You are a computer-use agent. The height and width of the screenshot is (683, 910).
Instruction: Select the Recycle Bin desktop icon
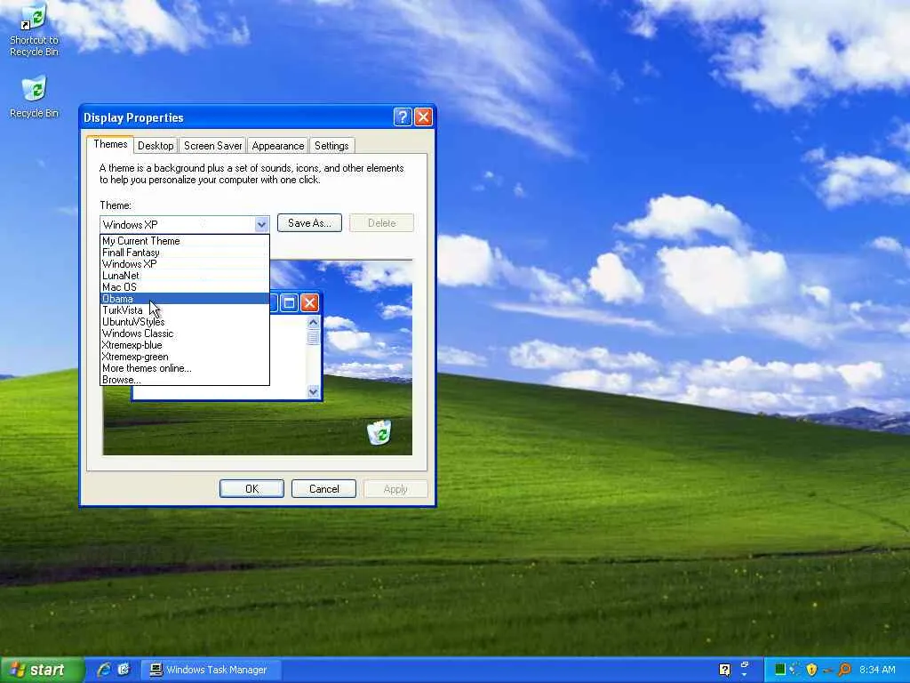(x=34, y=96)
